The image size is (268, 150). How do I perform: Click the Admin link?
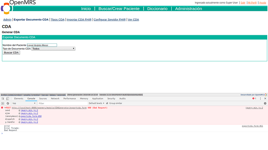click(x=7, y=20)
